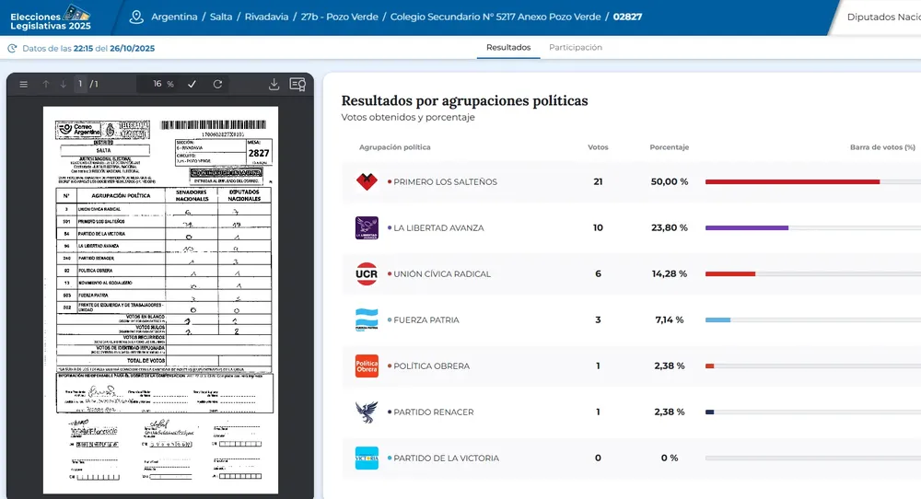Image resolution: width=921 pixels, height=499 pixels.
Task: Click the data refresh clock icon
Action: point(12,48)
